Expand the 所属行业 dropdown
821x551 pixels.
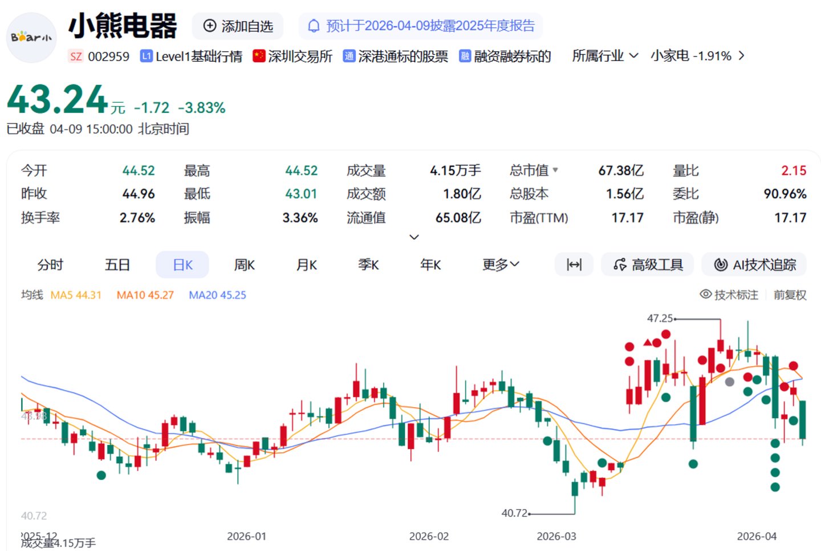[605, 56]
